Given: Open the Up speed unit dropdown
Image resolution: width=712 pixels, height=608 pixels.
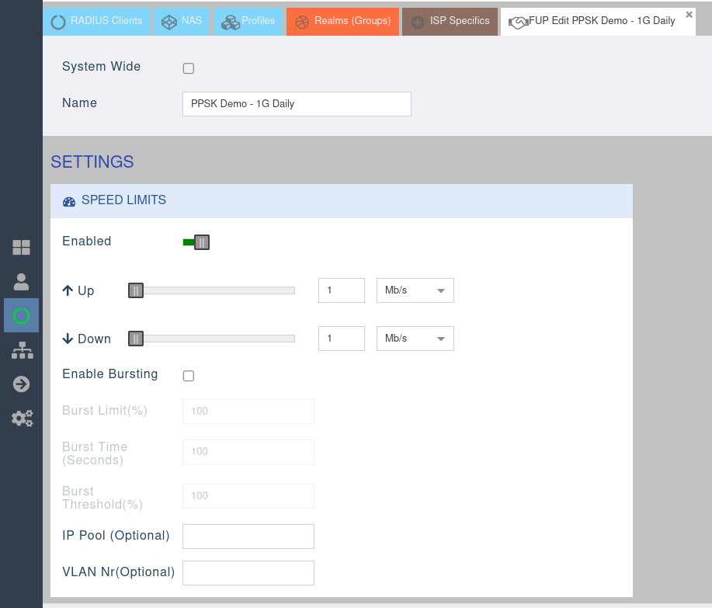Looking at the screenshot, I should tap(415, 290).
